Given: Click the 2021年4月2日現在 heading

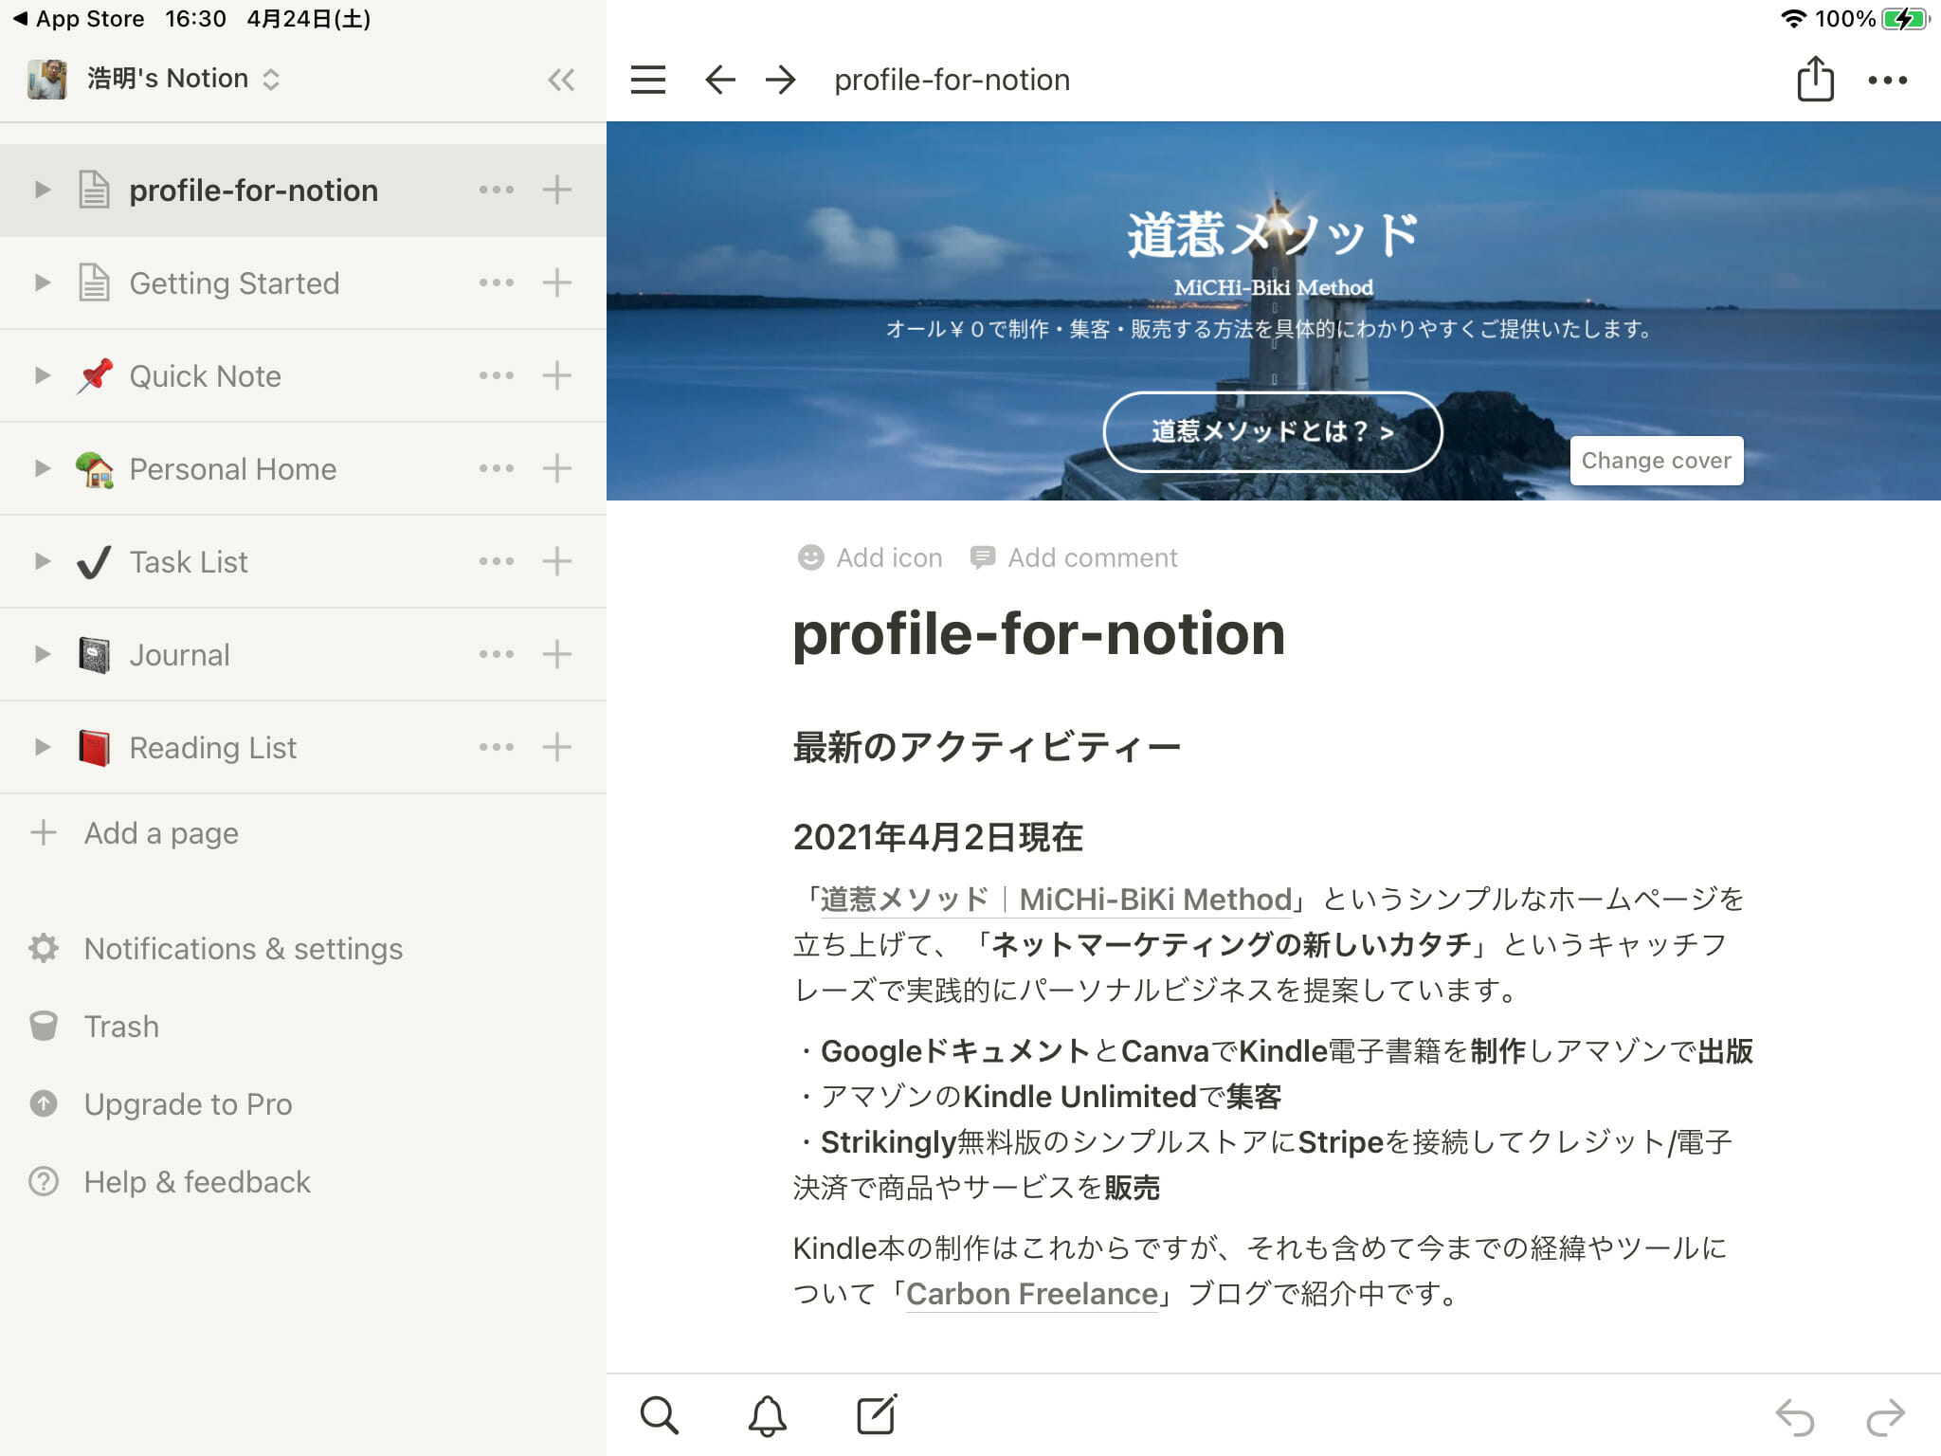Looking at the screenshot, I should pyautogui.click(x=937, y=837).
